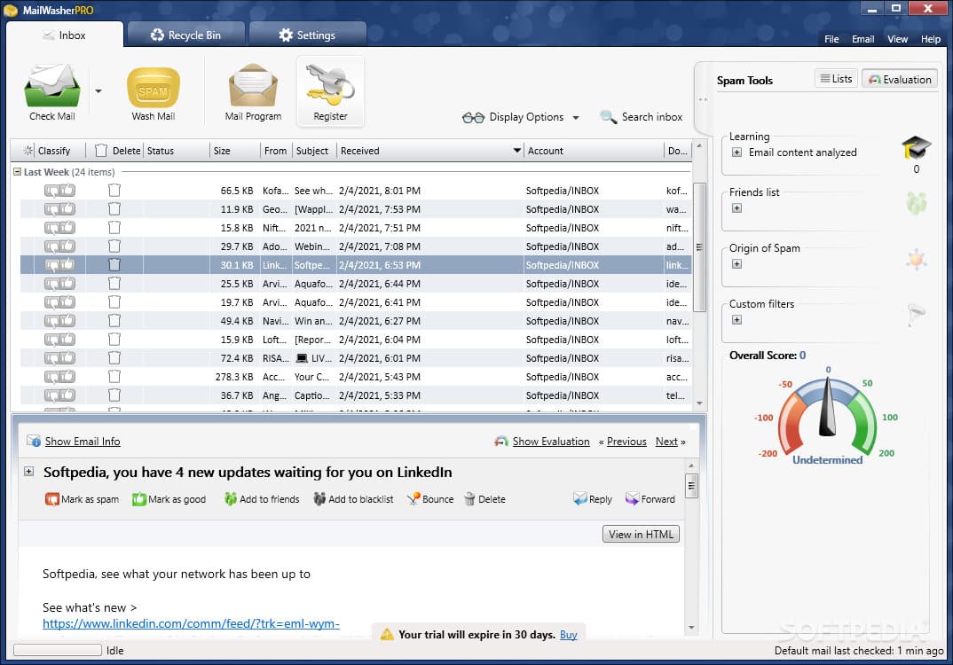The width and height of the screenshot is (953, 665).
Task: Click the Register keys icon
Action: click(x=330, y=84)
